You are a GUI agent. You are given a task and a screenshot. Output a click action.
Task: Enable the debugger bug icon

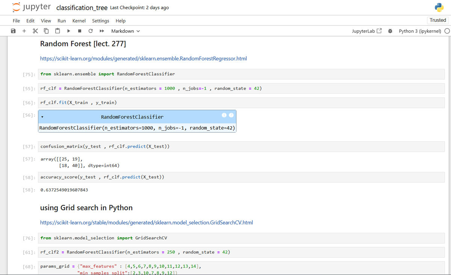(x=390, y=31)
